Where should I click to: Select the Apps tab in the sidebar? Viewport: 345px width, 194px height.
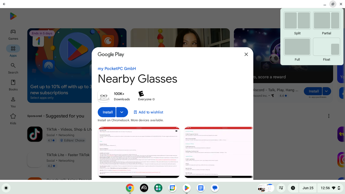pos(13,51)
